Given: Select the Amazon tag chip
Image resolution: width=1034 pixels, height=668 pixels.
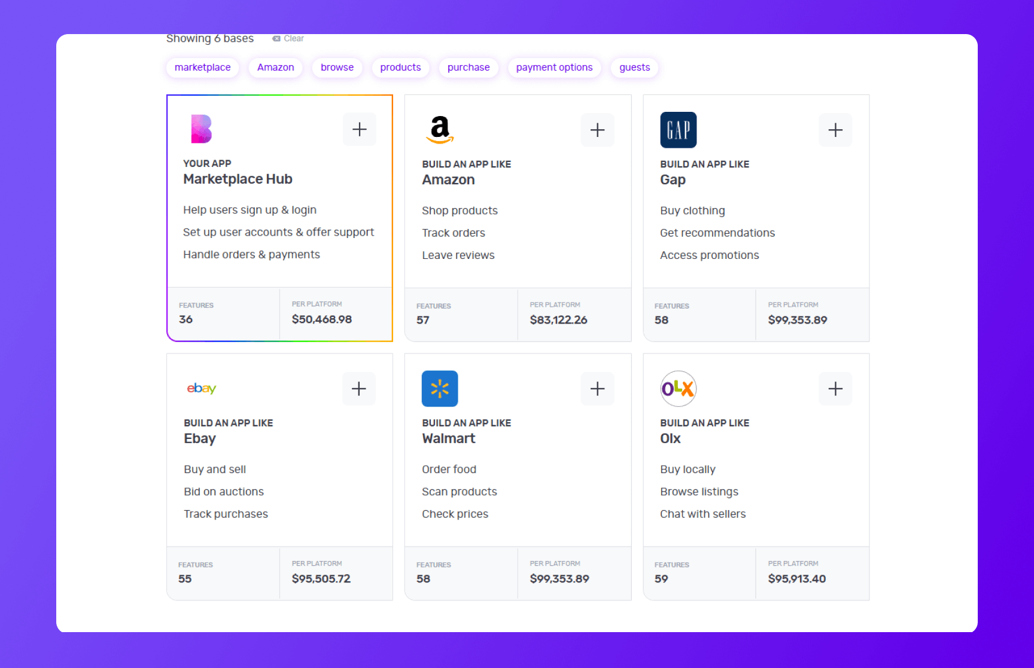Looking at the screenshot, I should tap(276, 68).
